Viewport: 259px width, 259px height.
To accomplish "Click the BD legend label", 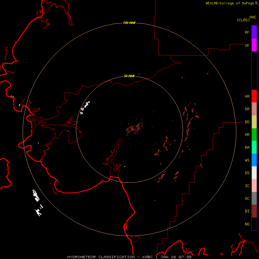I will coord(247,122).
